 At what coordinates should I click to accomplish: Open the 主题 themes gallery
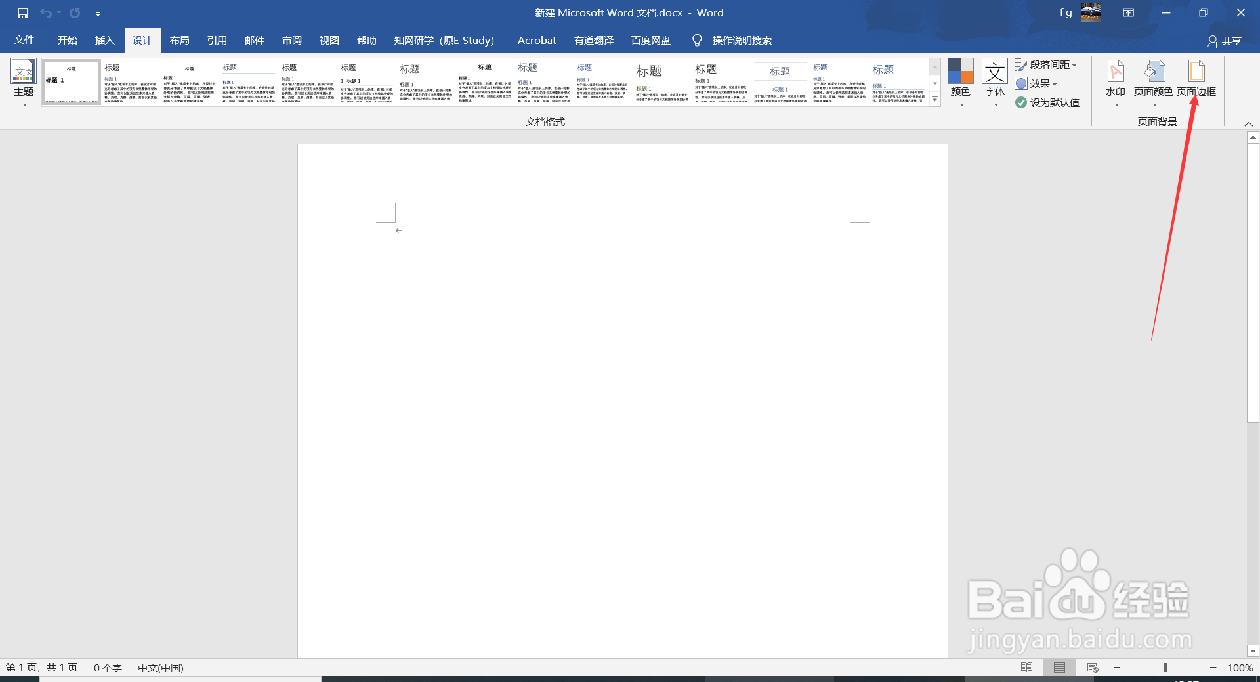(x=24, y=83)
